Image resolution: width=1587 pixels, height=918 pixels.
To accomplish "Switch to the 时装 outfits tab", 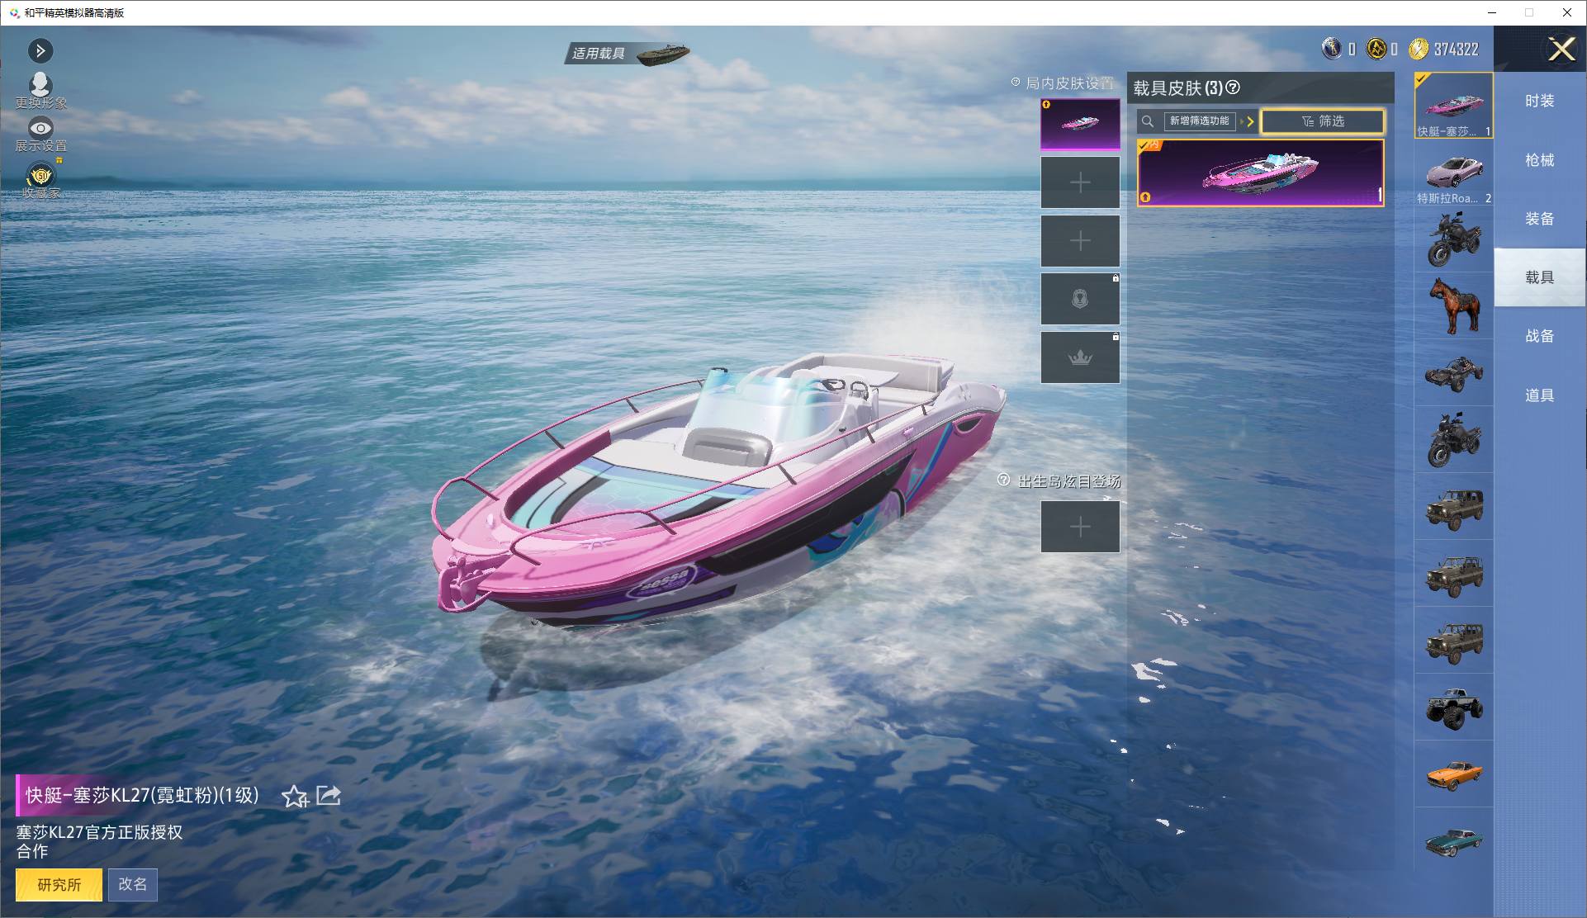I will pos(1539,101).
